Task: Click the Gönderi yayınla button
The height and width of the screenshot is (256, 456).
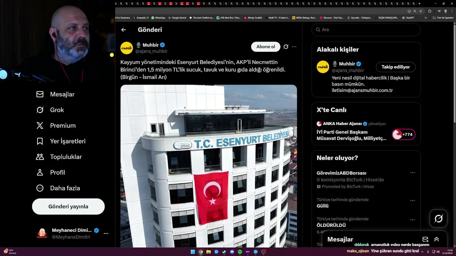Action: pyautogui.click(x=68, y=207)
